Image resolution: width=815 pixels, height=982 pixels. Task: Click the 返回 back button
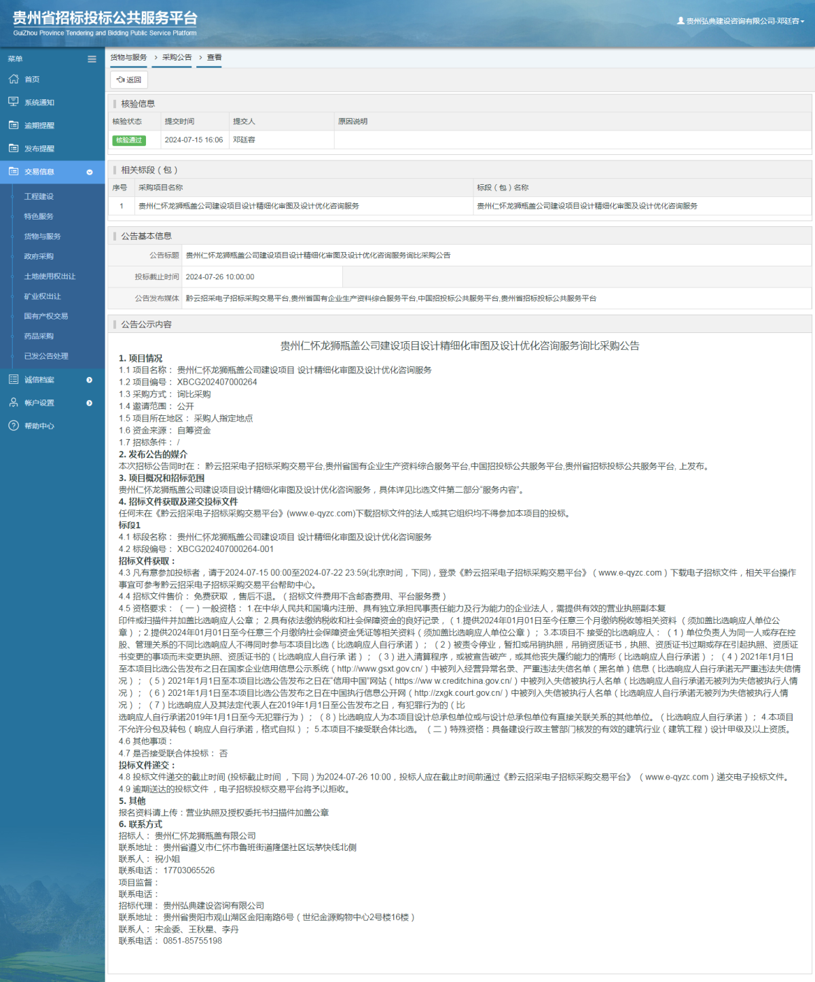[x=128, y=80]
